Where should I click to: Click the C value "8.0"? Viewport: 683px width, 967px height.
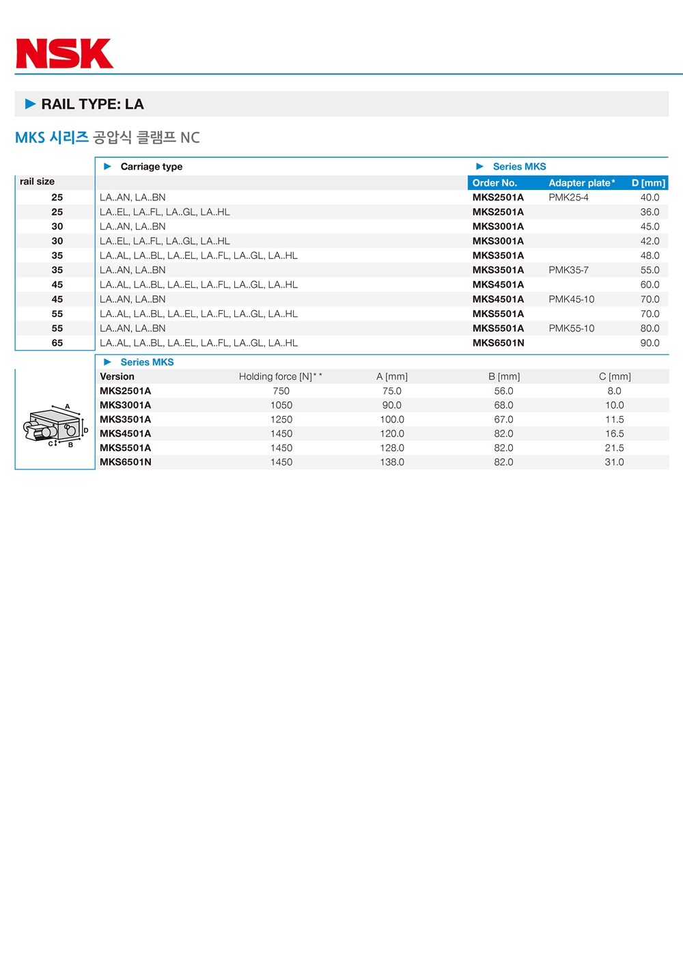615,391
